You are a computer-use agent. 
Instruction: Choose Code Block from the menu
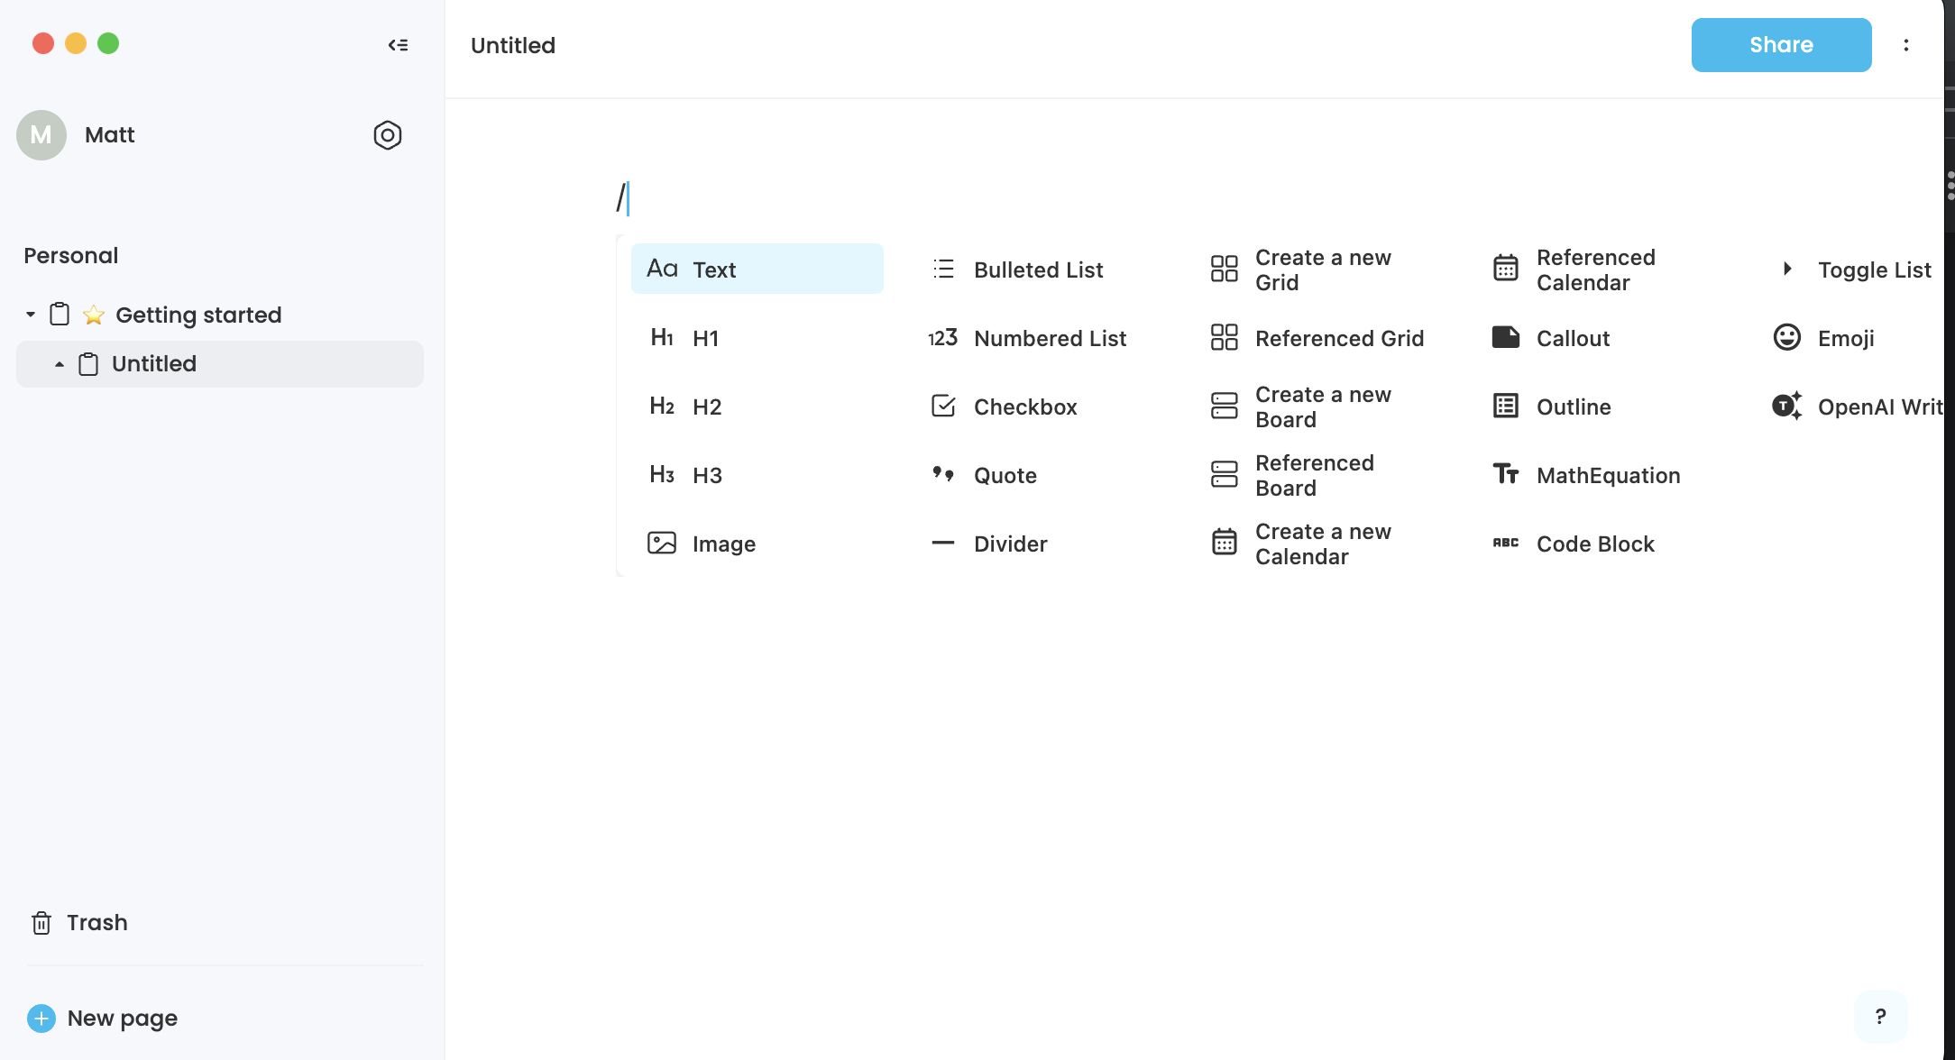click(1594, 544)
